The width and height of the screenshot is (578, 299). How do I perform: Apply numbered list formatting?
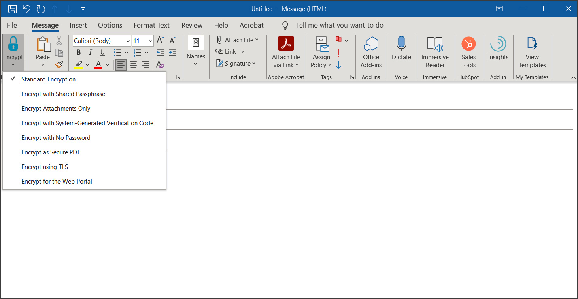(x=137, y=53)
